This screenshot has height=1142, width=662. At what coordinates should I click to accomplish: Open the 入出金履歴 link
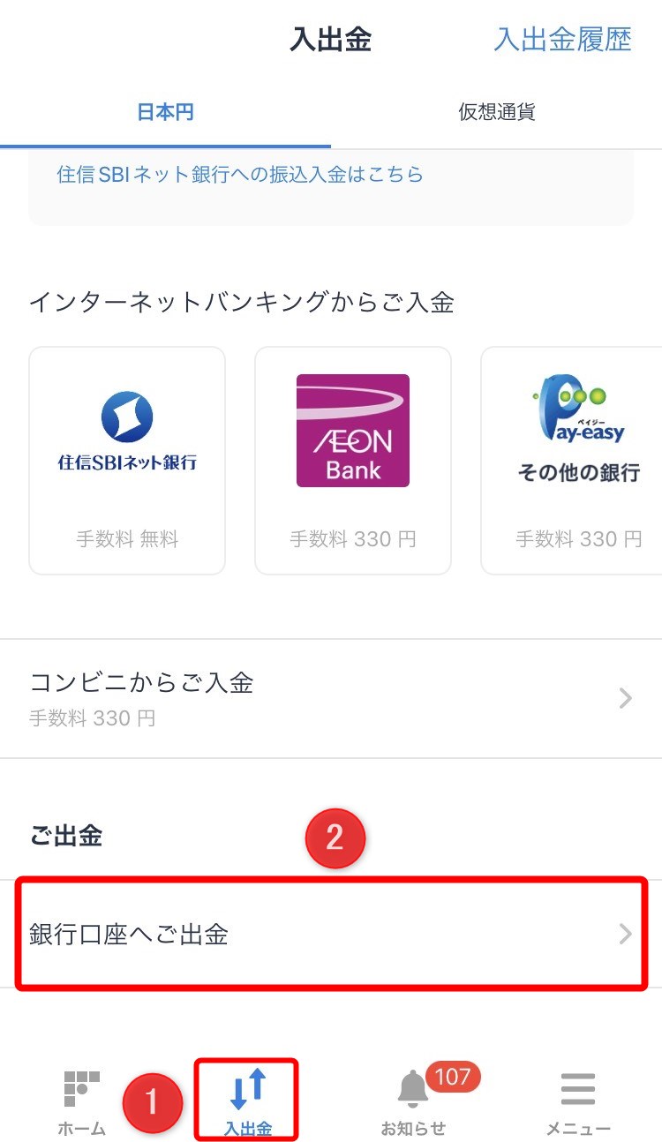coord(564,40)
